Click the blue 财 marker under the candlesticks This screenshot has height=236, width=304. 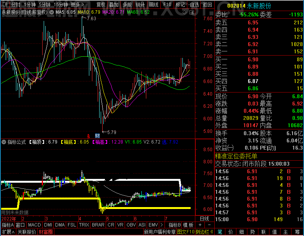point(97,136)
